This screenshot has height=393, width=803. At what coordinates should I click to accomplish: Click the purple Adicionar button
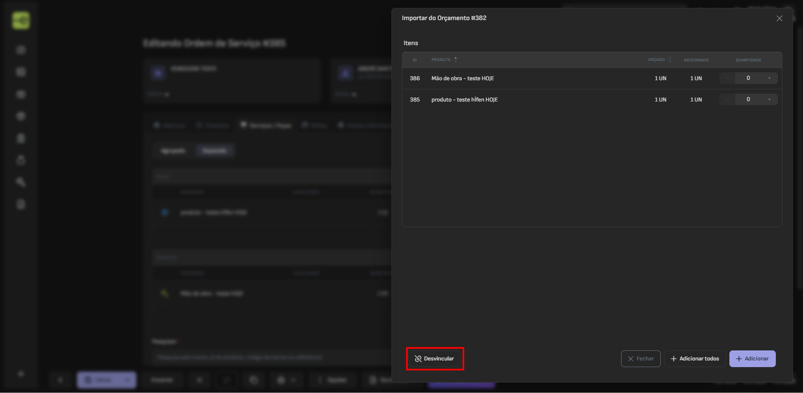pyautogui.click(x=752, y=359)
